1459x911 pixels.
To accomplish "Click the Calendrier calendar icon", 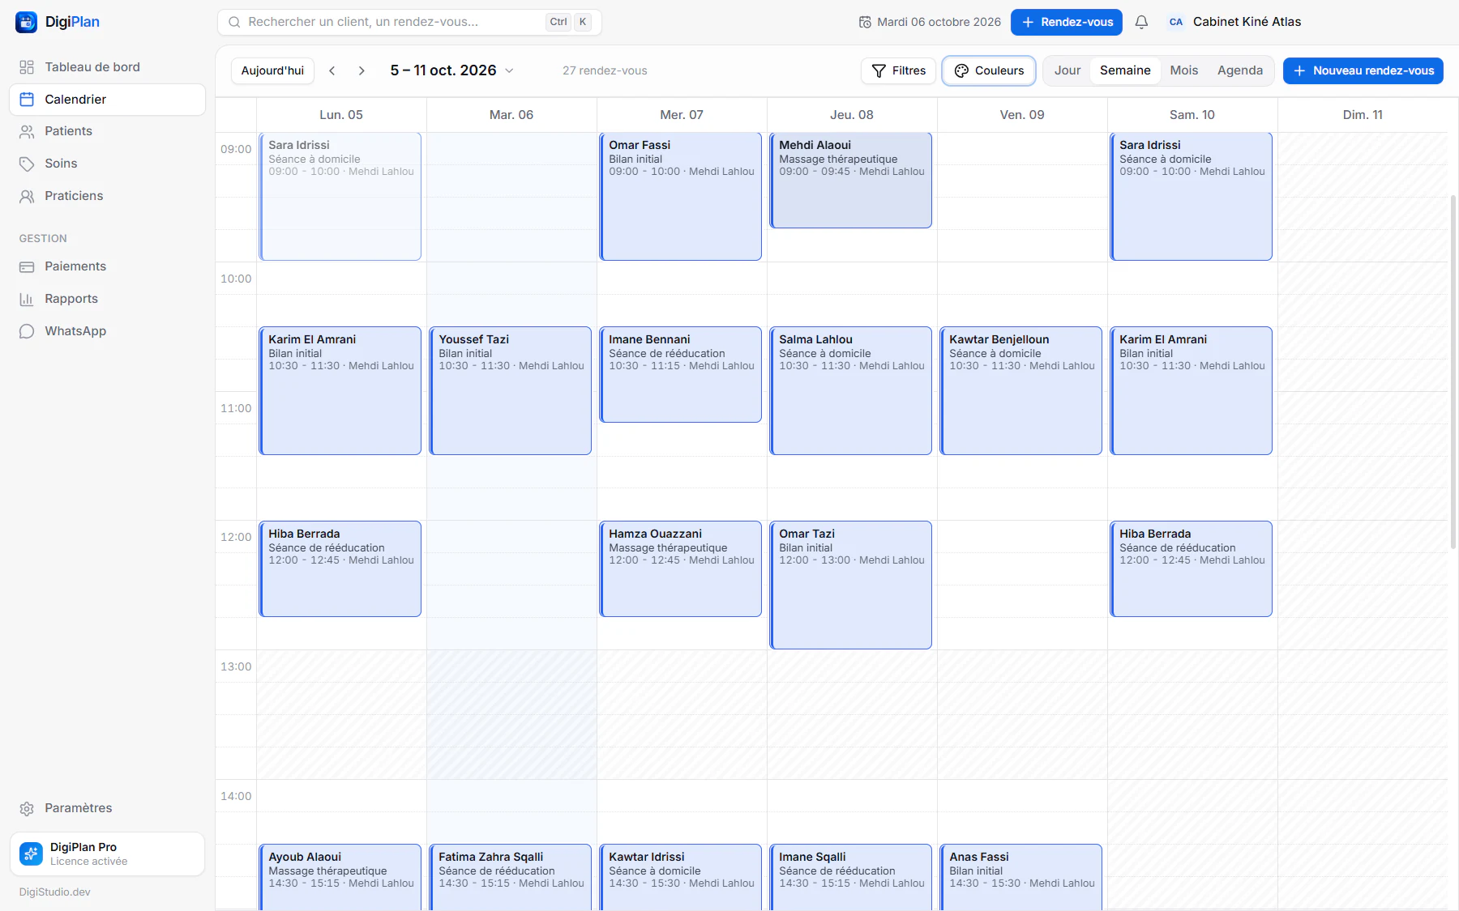I will click(x=27, y=100).
